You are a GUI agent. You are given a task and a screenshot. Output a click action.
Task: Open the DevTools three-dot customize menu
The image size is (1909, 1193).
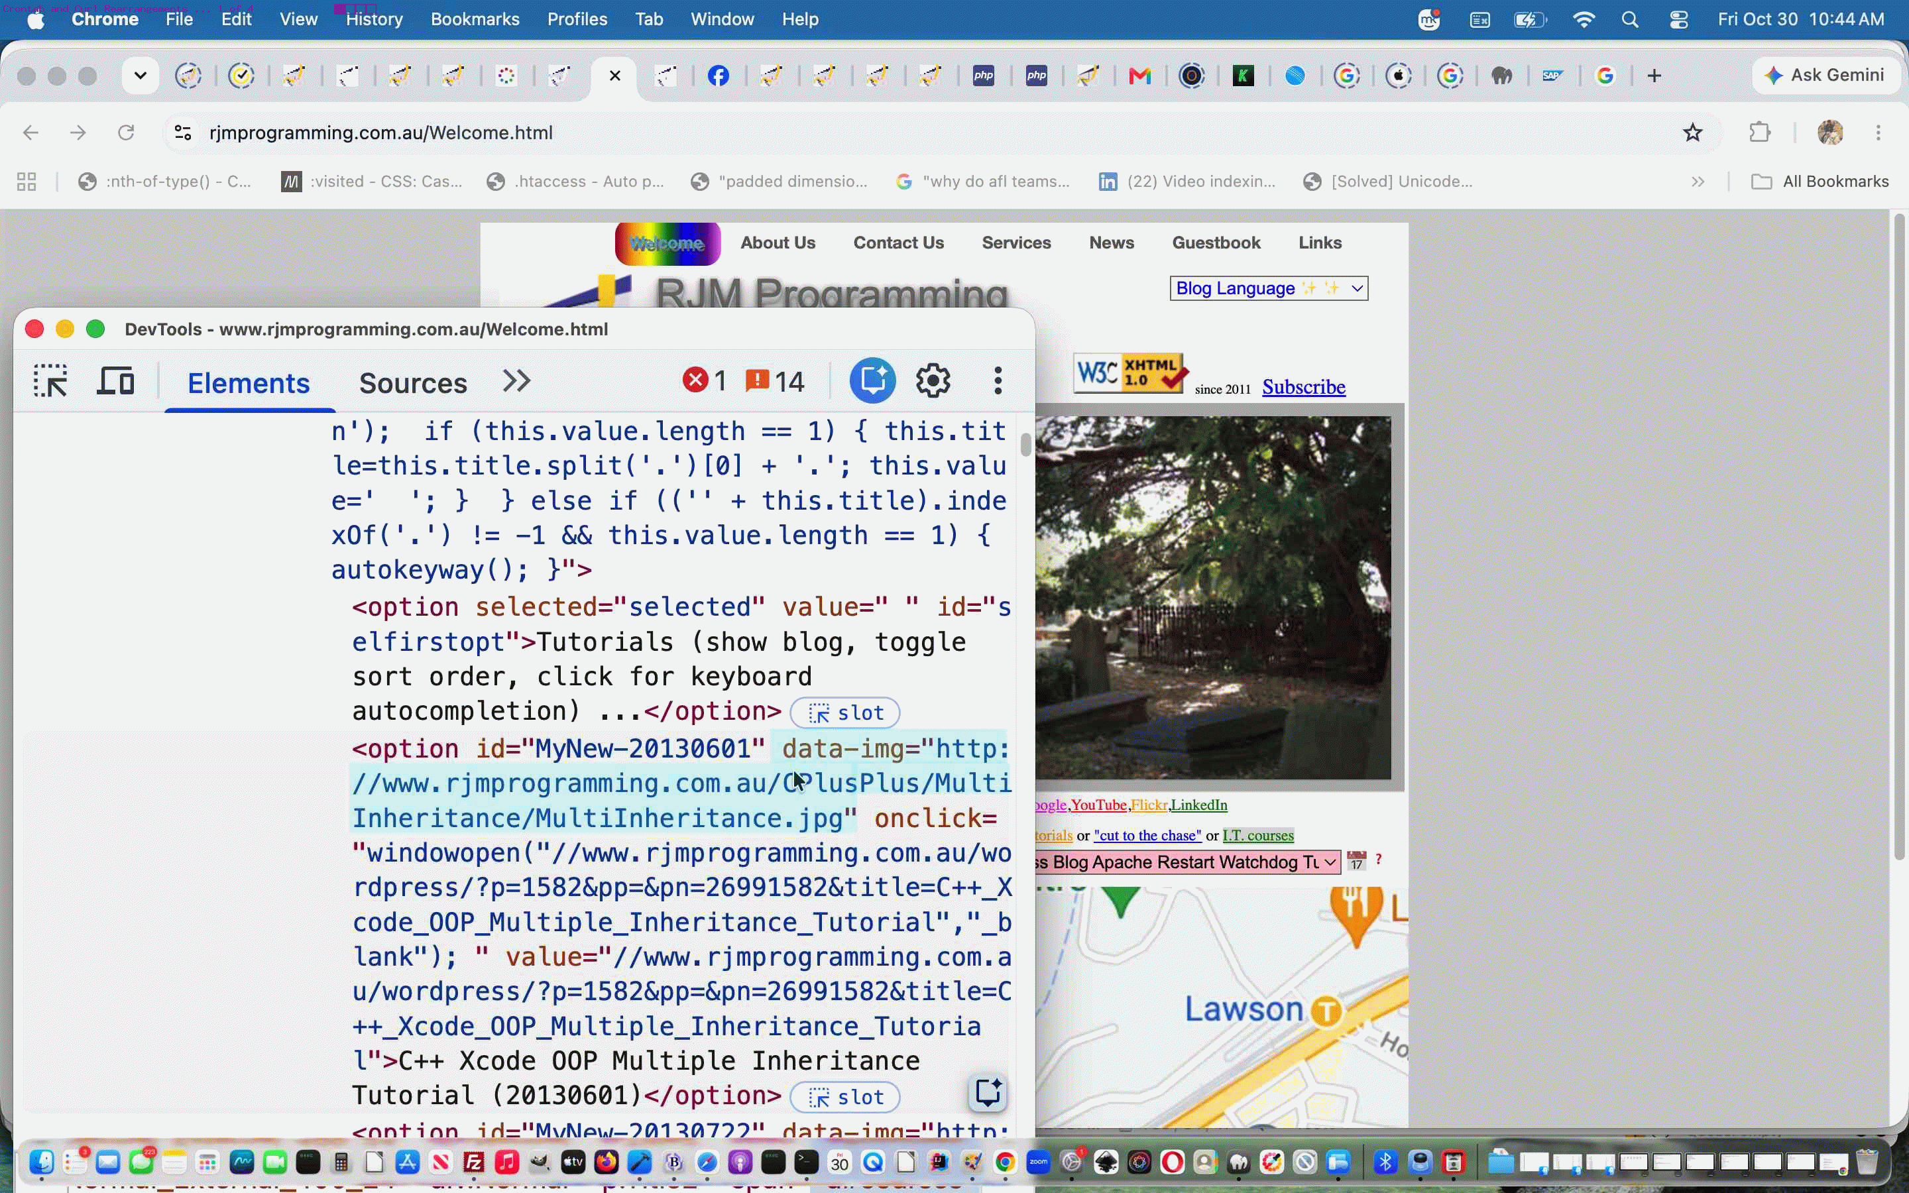[998, 381]
